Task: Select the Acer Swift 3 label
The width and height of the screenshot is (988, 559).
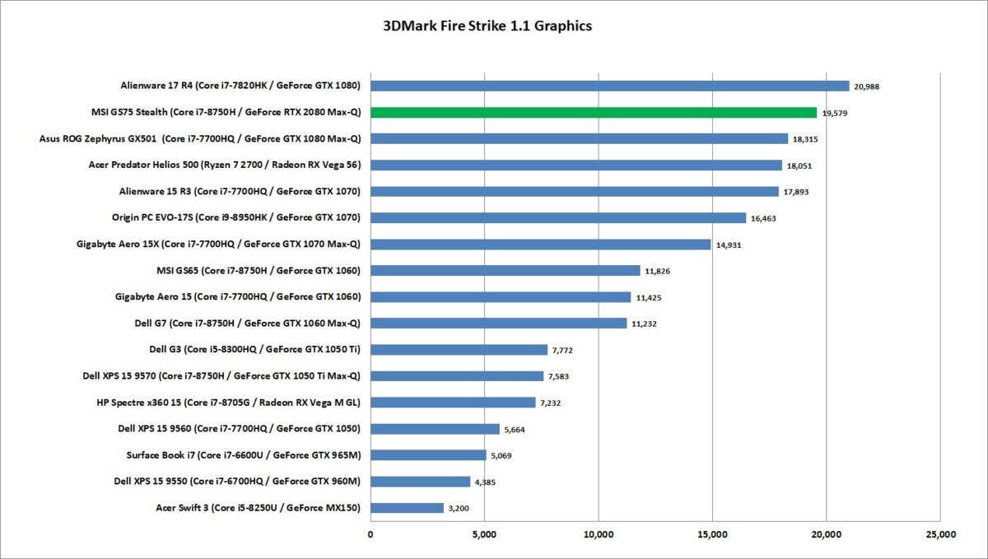Action: tap(258, 507)
